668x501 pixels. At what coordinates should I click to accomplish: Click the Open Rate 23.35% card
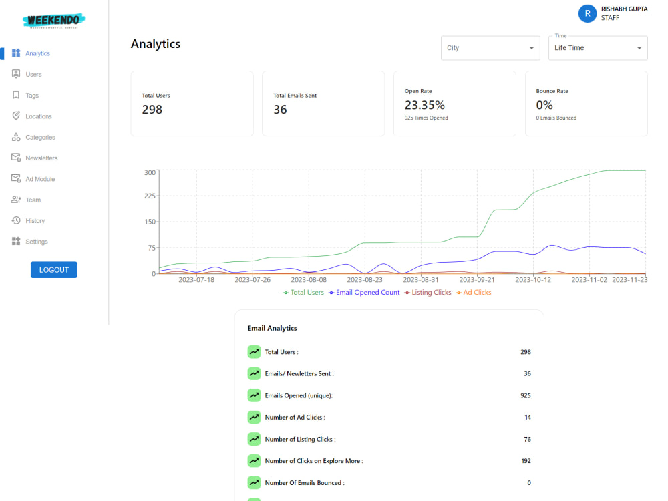pos(455,104)
